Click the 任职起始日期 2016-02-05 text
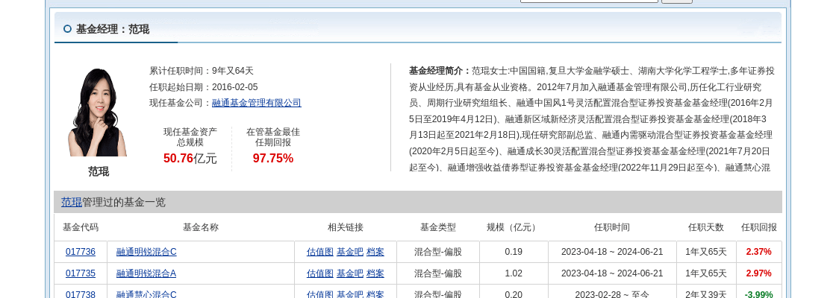 [203, 86]
